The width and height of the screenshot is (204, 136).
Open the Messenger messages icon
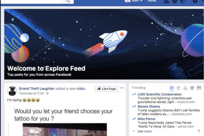[x=175, y=1]
